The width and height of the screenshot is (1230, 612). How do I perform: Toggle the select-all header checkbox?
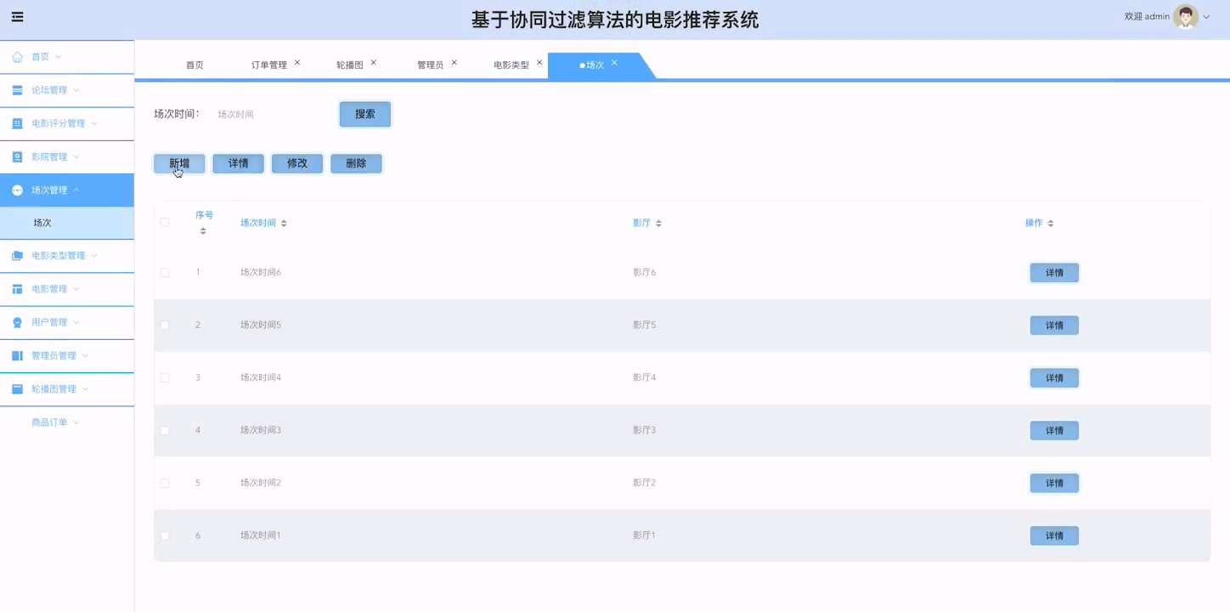pos(165,223)
